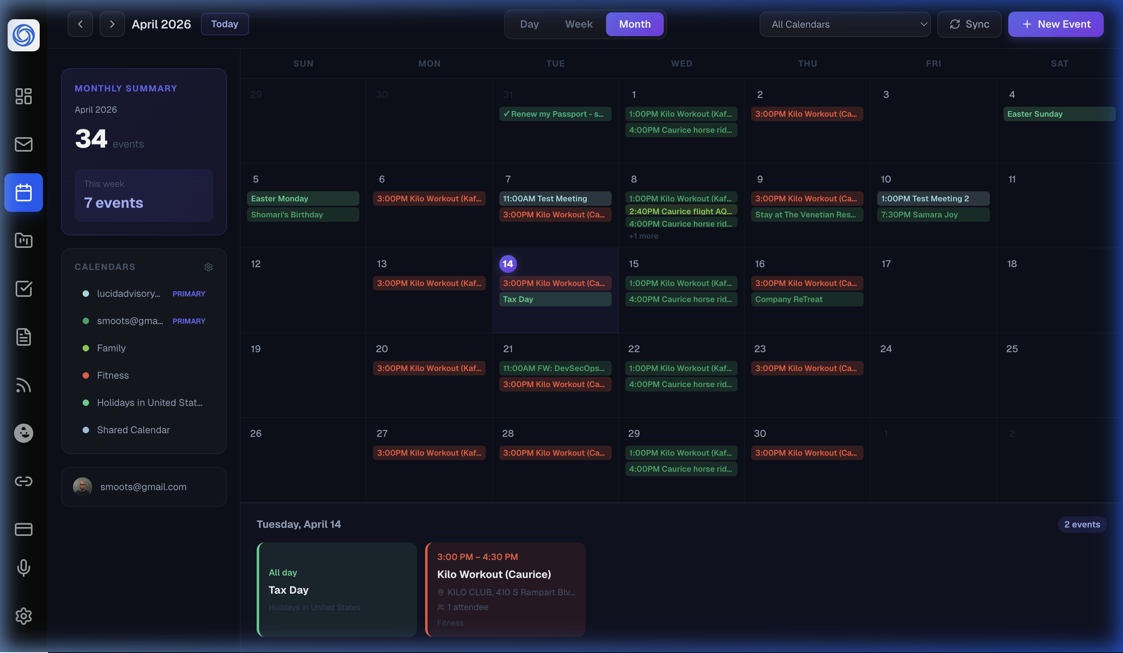Open the tasks checkbox icon in sidebar
Screen dimensions: 1123x653
tap(23, 288)
